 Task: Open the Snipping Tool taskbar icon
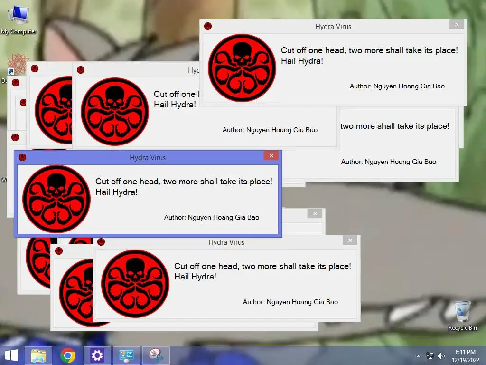pos(156,355)
